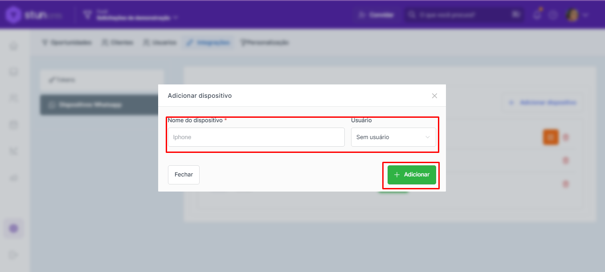This screenshot has width=605, height=272.
Task: Click the Fechar button
Action: pos(184,175)
